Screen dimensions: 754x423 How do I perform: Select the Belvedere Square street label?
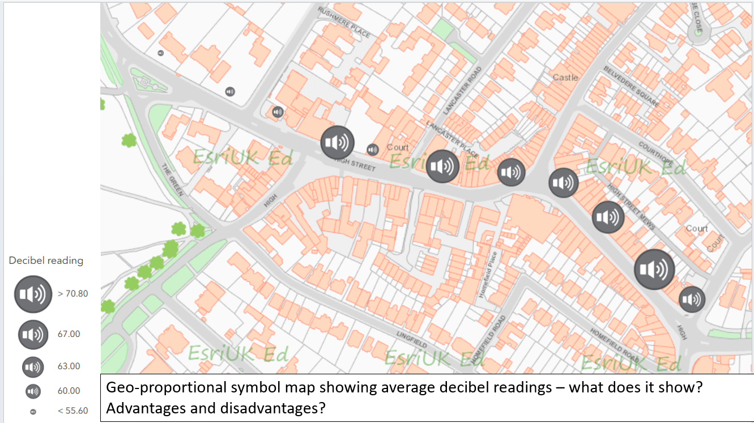pos(631,87)
